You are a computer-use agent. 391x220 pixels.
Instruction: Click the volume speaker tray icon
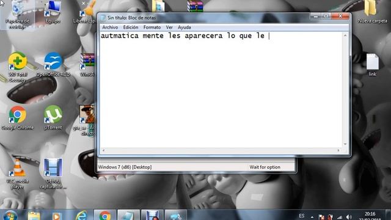pos(349,217)
